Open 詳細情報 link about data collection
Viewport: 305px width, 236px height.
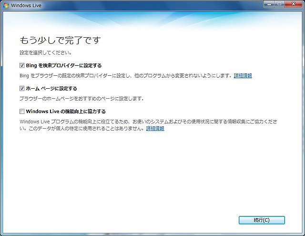155,128
